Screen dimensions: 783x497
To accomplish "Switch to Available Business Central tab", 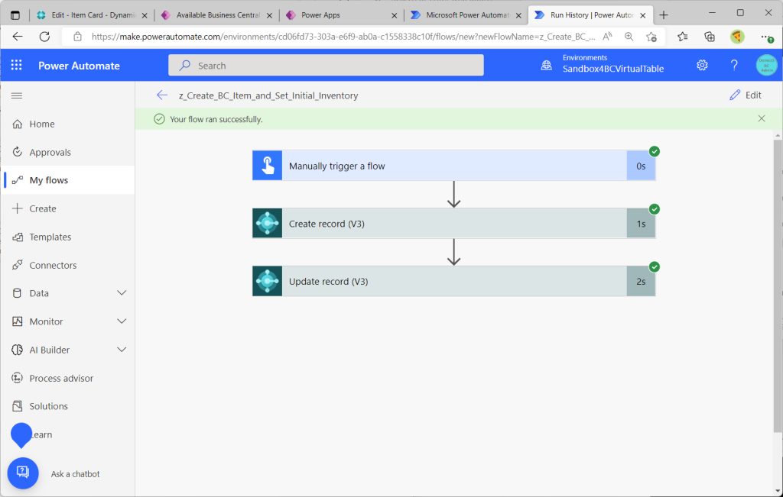I will [217, 15].
